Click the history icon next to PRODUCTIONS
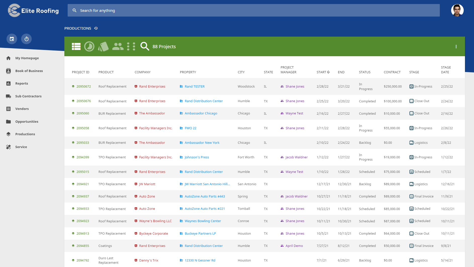This screenshot has height=267, width=474. 96,28
